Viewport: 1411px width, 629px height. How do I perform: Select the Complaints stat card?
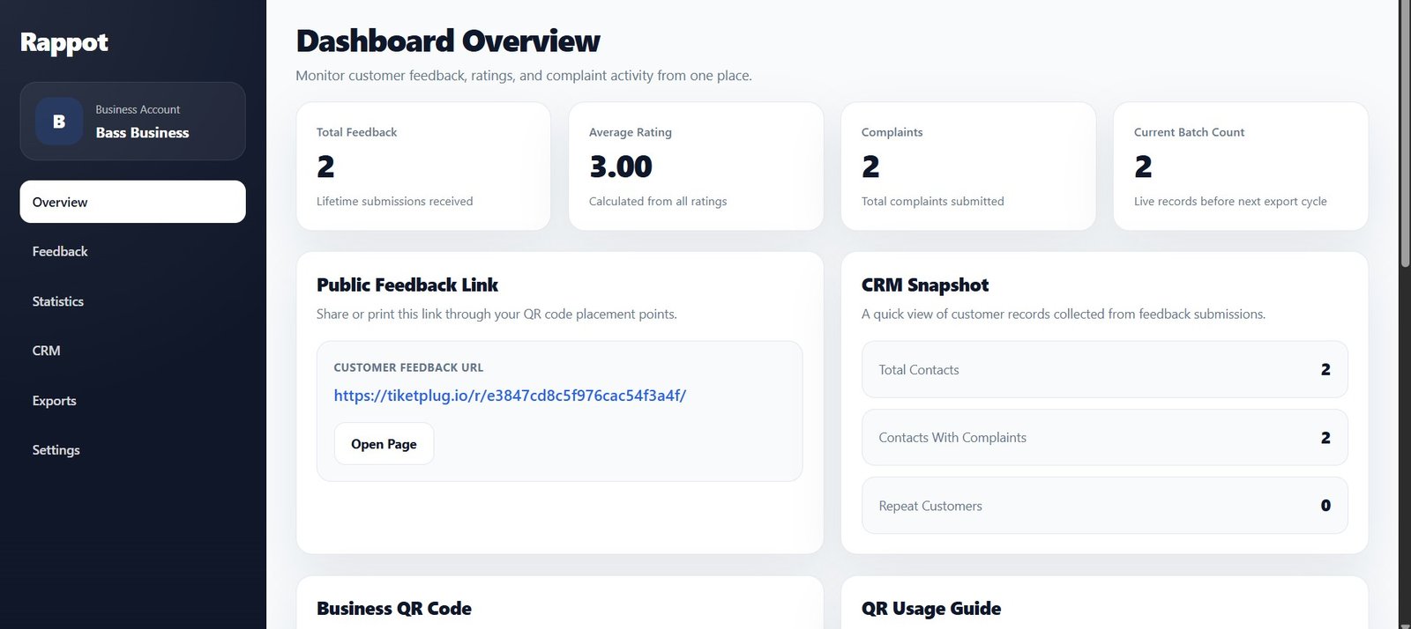(x=967, y=166)
